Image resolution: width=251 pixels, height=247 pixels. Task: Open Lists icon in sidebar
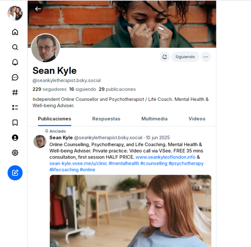pyautogui.click(x=15, y=107)
